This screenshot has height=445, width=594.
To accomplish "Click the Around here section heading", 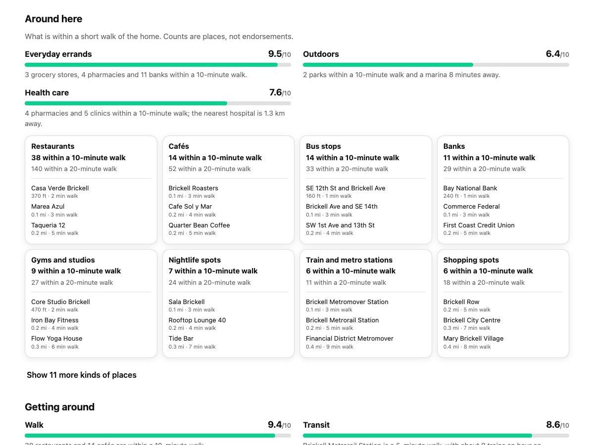I will click(53, 19).
